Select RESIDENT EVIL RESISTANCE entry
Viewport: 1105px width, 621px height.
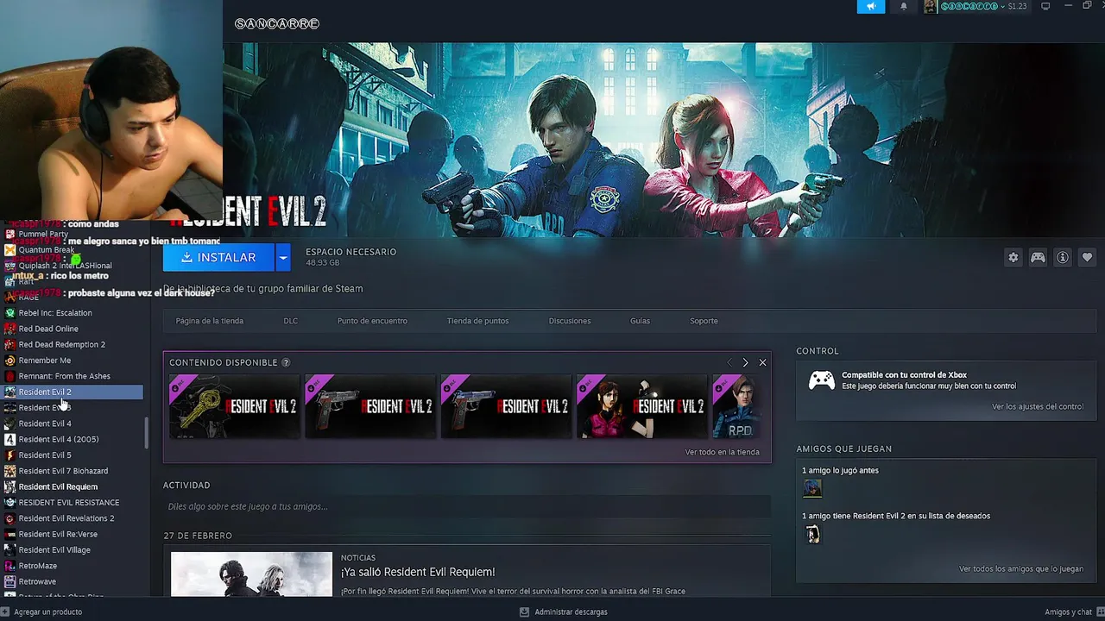pos(71,502)
